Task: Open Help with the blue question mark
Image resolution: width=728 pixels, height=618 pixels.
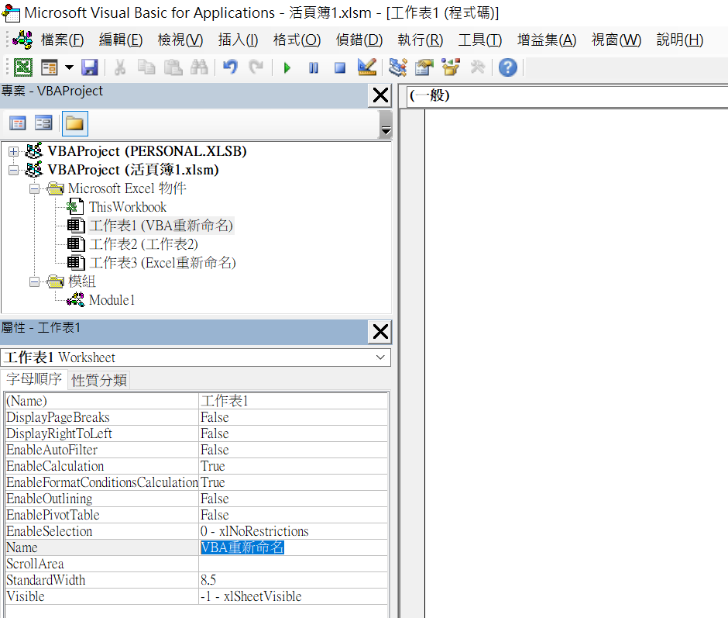Action: tap(508, 68)
